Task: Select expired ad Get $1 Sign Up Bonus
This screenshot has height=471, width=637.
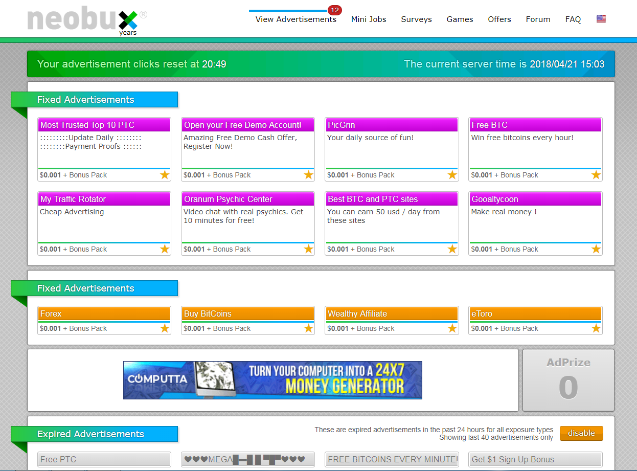Action: tap(535, 459)
